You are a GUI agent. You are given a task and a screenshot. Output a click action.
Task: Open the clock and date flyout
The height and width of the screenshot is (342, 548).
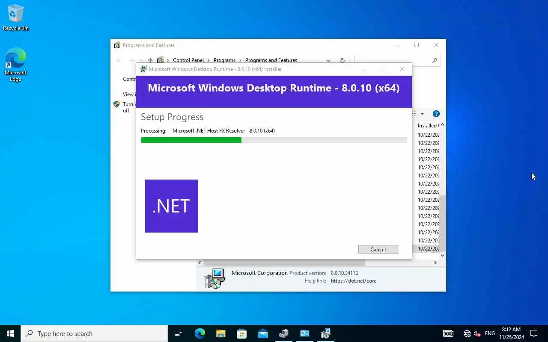click(x=511, y=333)
